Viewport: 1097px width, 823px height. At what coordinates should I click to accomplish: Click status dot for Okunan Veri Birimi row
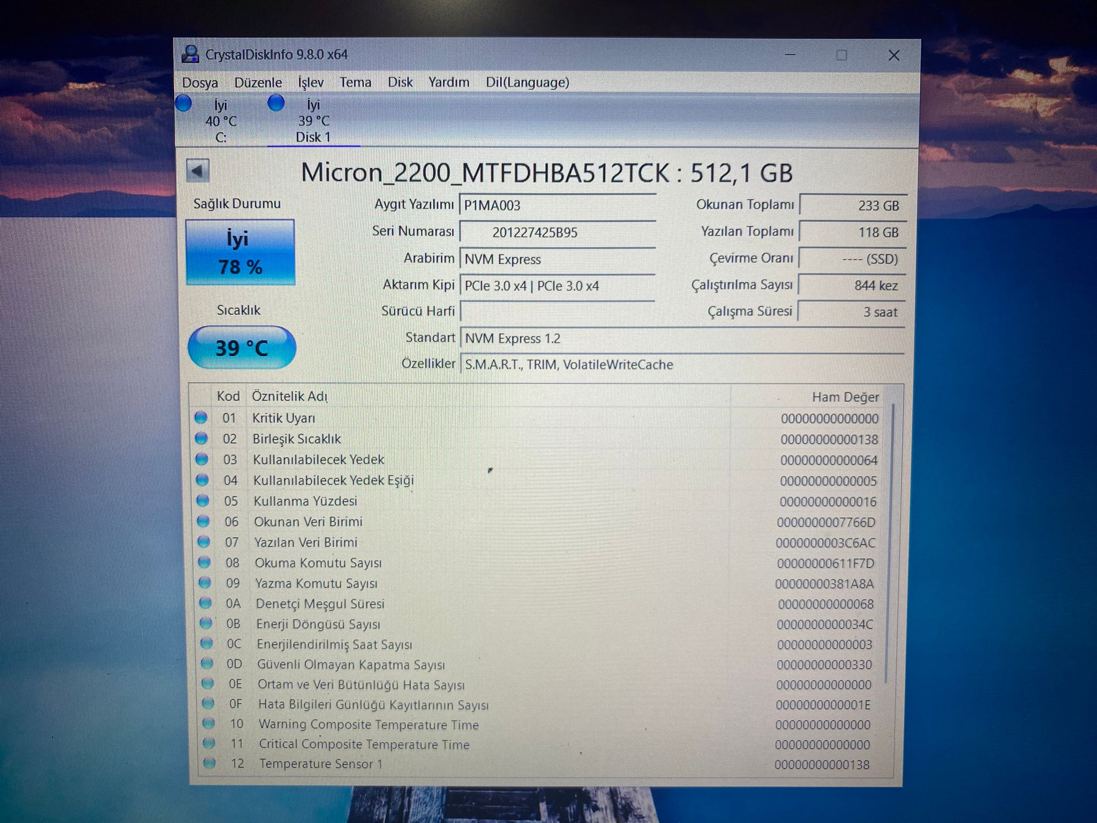[204, 521]
